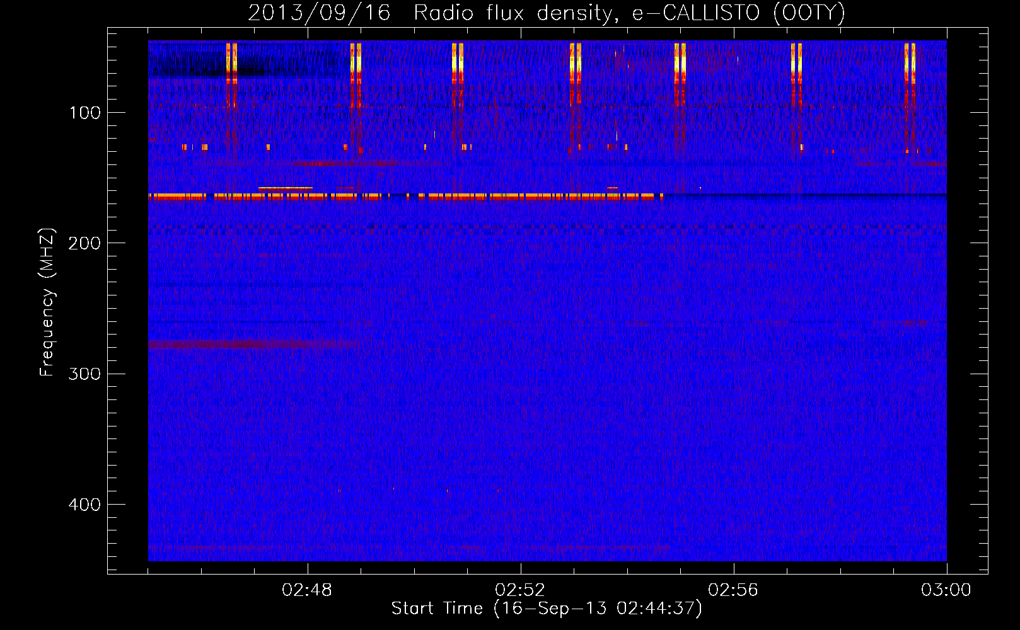Click the 400 frequency tick label
This screenshot has width=1020, height=630.
[85, 505]
